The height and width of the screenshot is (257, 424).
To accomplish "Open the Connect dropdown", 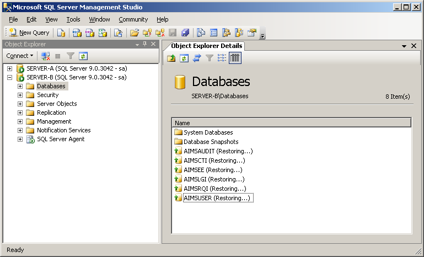I will [20, 56].
